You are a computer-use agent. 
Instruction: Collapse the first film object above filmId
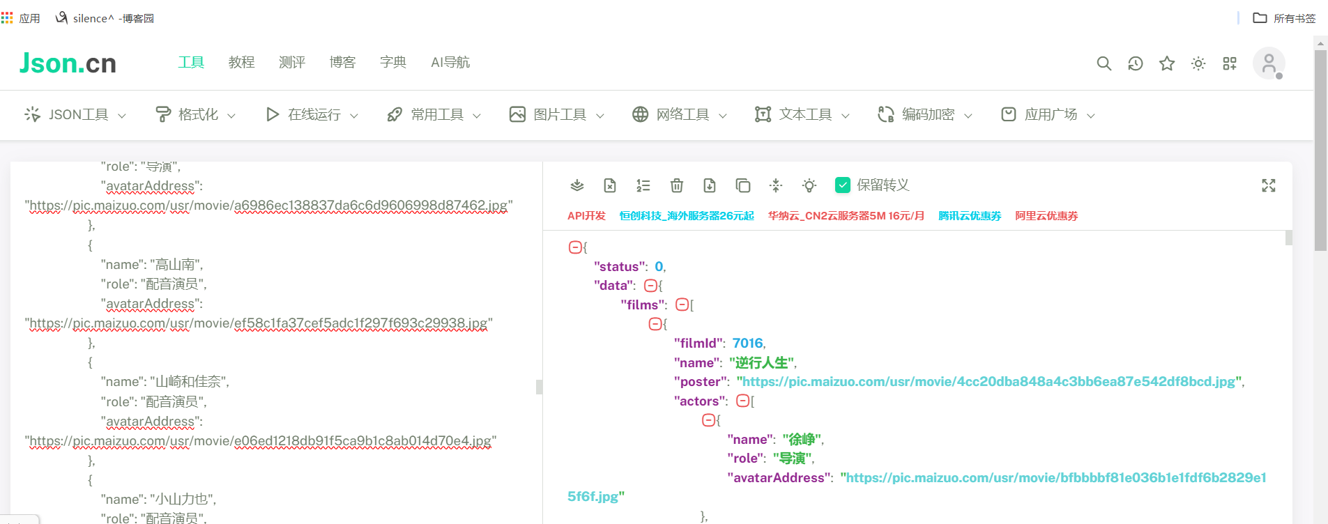click(655, 323)
